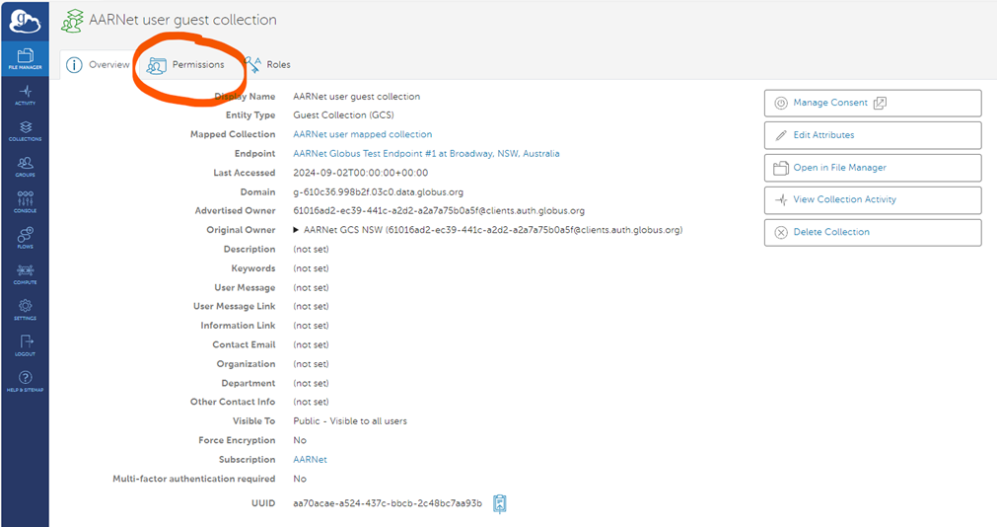Click the Manage Consent button
Screen dimensions: 997x527
pos(873,103)
